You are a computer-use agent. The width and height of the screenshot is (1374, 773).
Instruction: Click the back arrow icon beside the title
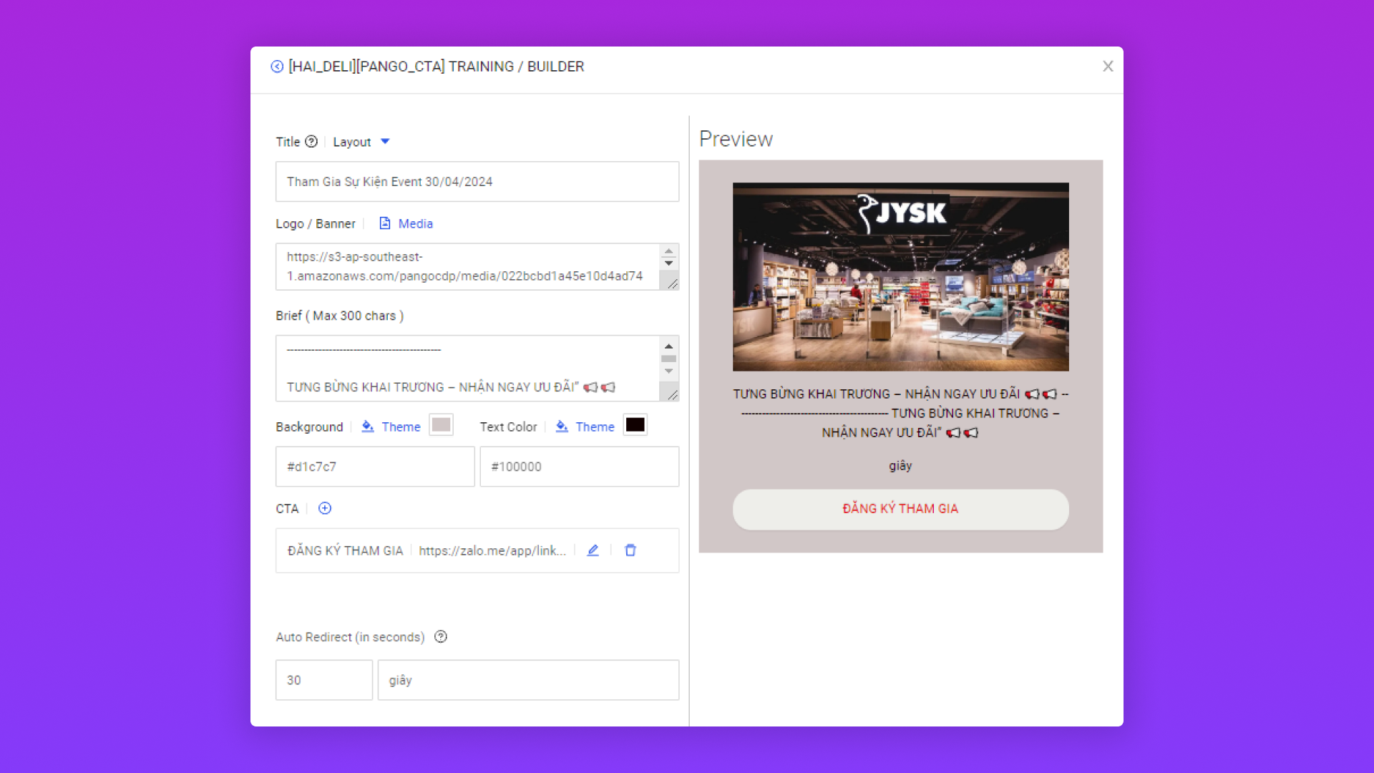(x=277, y=67)
